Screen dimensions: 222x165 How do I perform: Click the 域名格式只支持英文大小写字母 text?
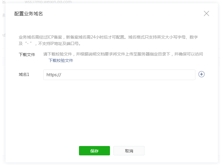coord(152,37)
